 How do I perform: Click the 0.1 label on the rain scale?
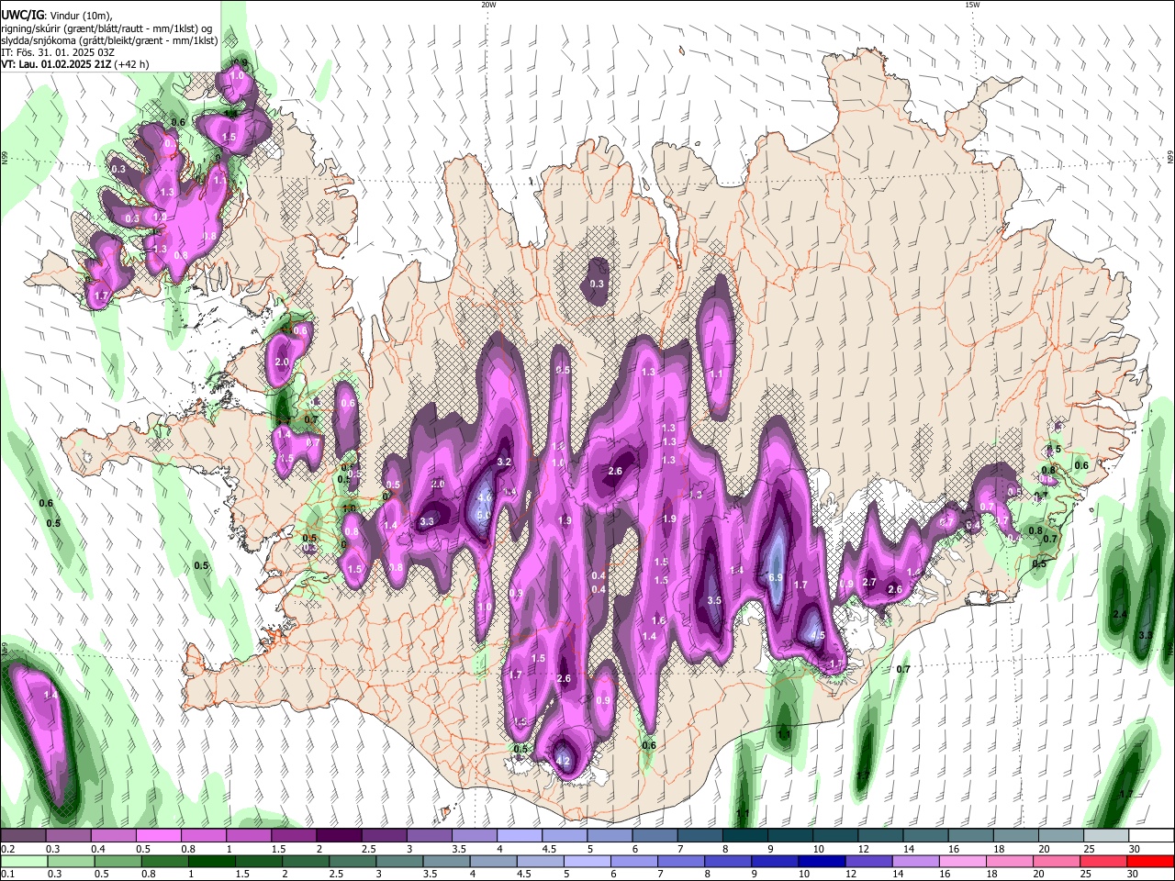coord(7,874)
